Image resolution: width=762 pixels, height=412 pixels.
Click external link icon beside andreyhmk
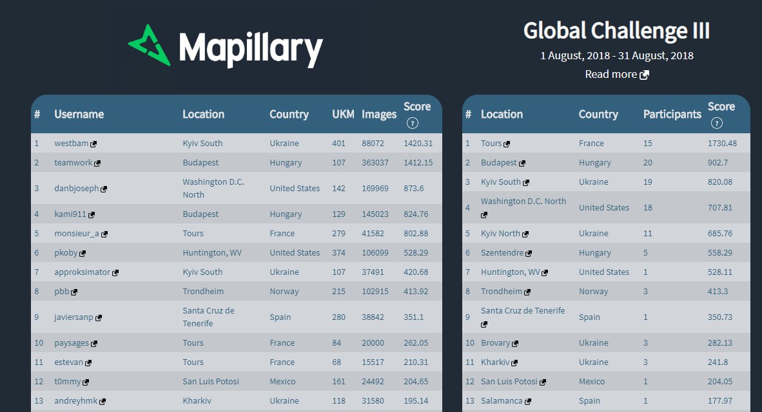(x=102, y=402)
